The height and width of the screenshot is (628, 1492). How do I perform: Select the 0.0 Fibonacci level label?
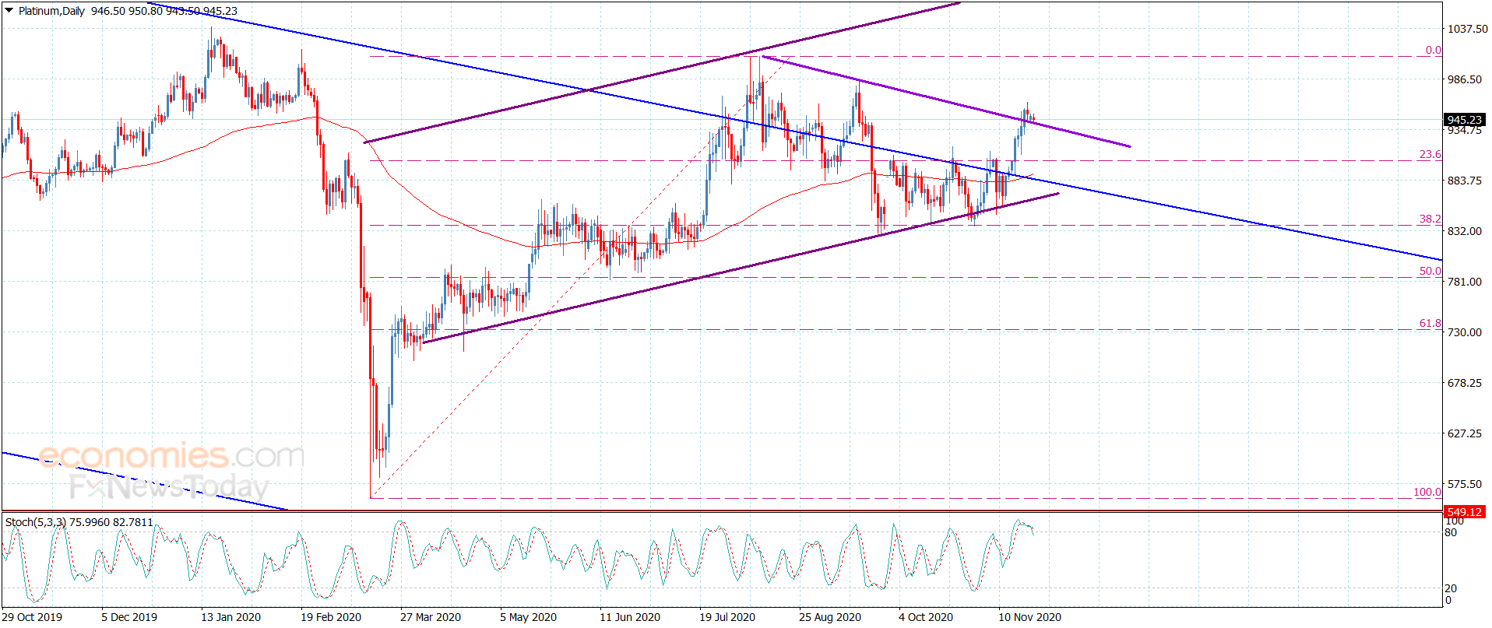[1433, 50]
